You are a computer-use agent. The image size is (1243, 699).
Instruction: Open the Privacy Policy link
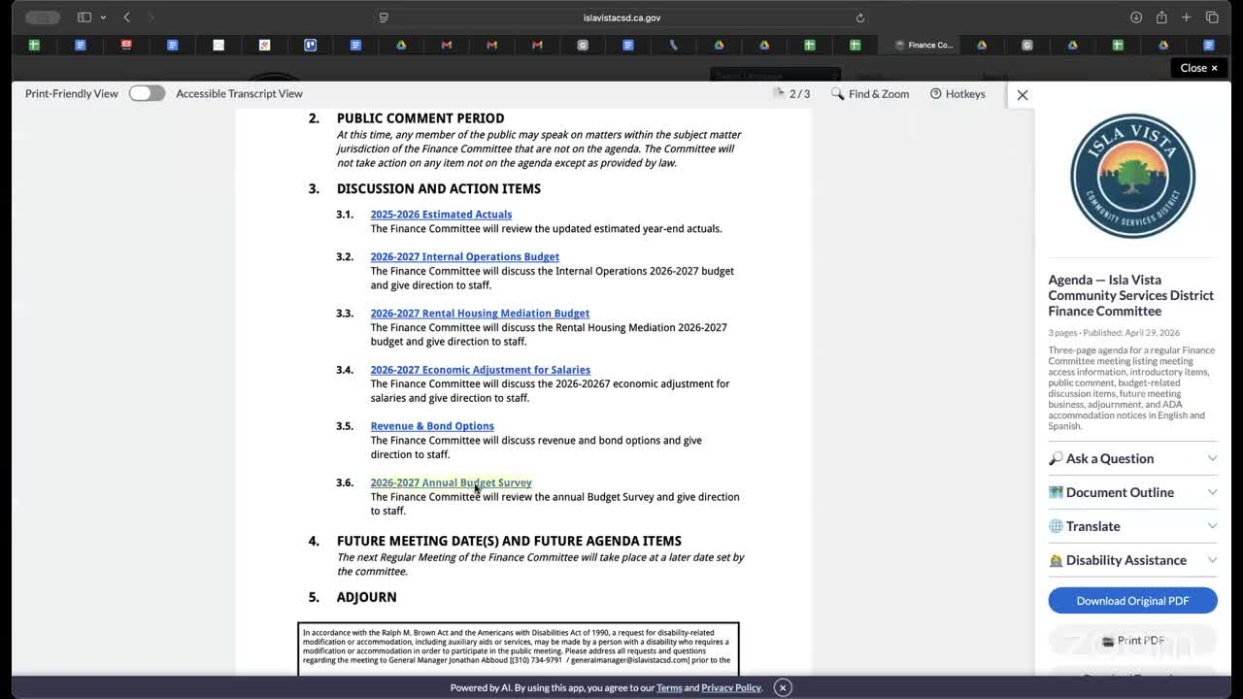731,688
